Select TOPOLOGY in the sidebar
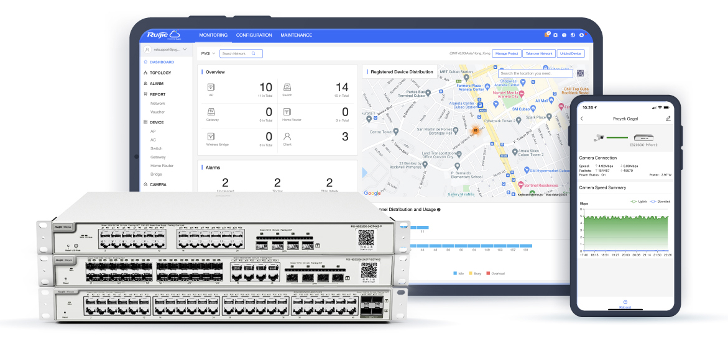Viewport: 728px width, 337px height. (x=160, y=73)
